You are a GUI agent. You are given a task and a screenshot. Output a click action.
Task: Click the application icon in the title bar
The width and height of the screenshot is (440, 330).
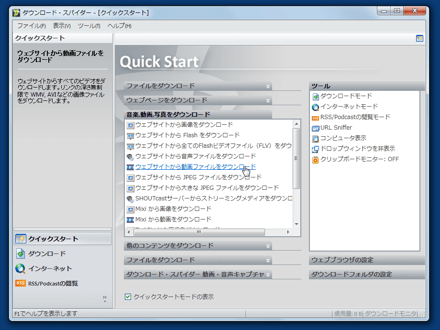coord(16,12)
